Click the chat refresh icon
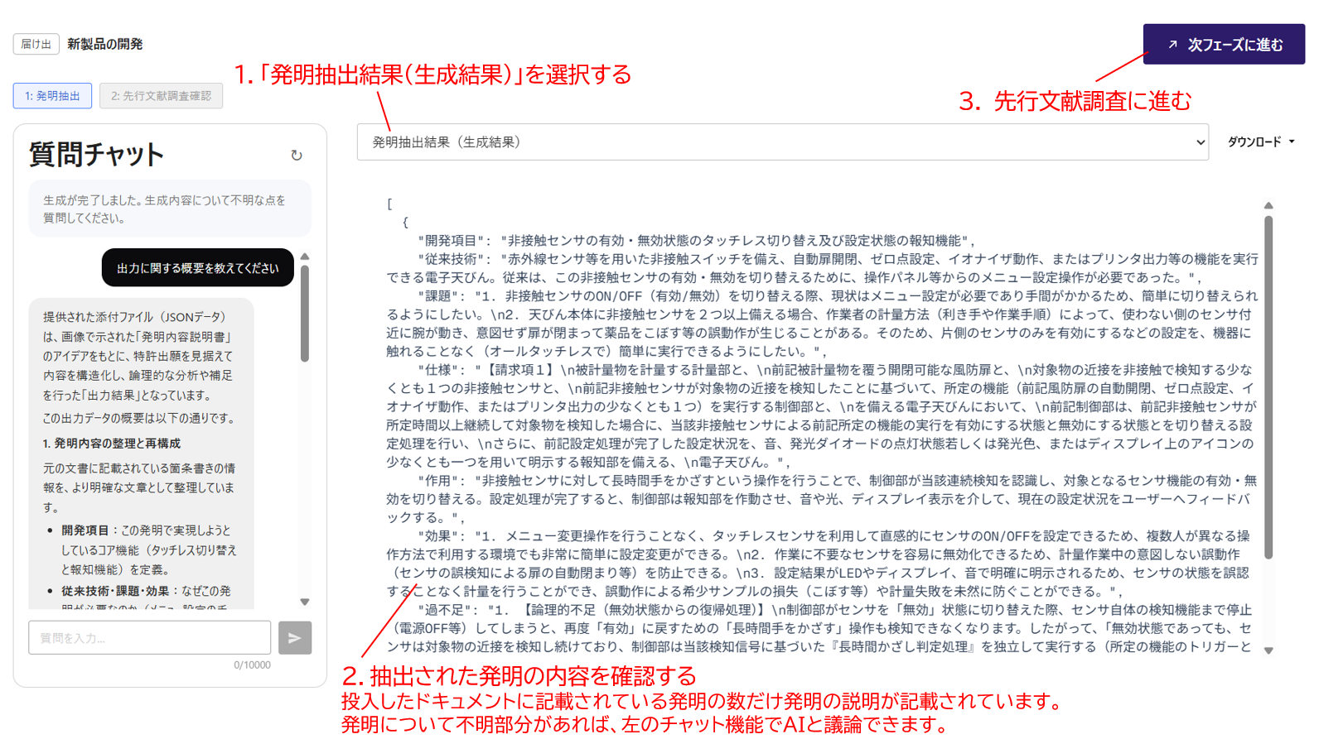Screen dimensions: 1319x739 [x=297, y=156]
